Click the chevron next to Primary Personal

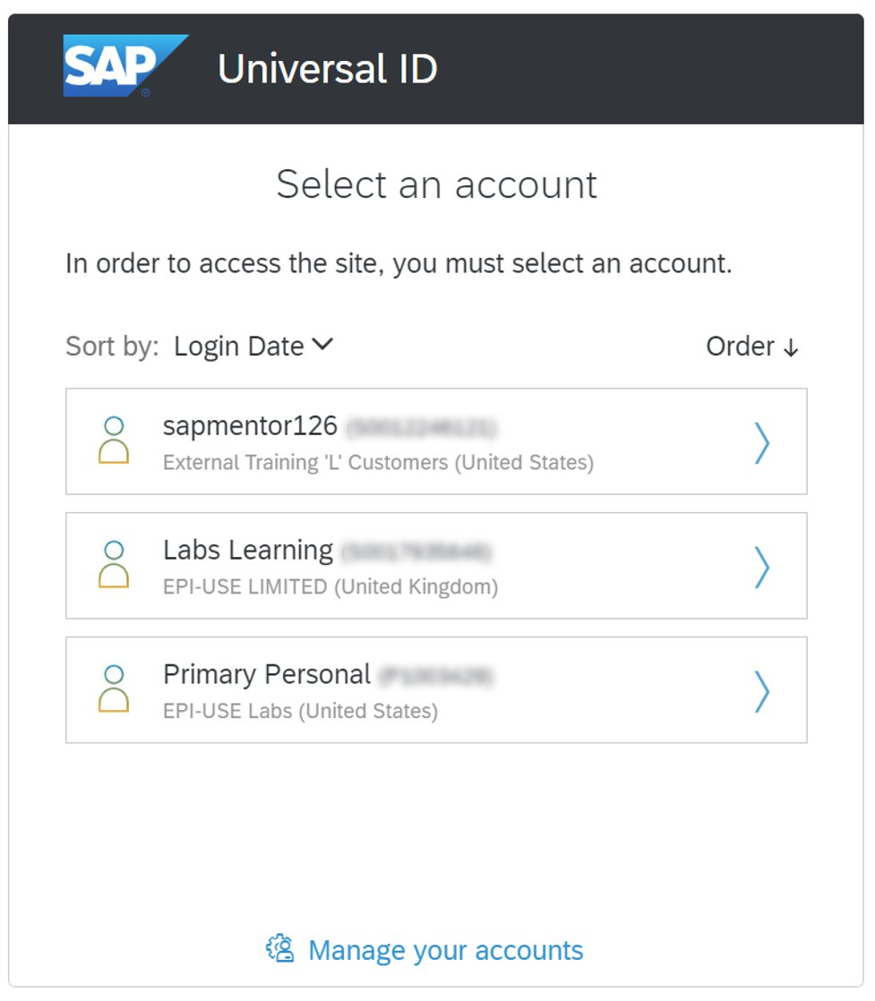click(x=762, y=689)
